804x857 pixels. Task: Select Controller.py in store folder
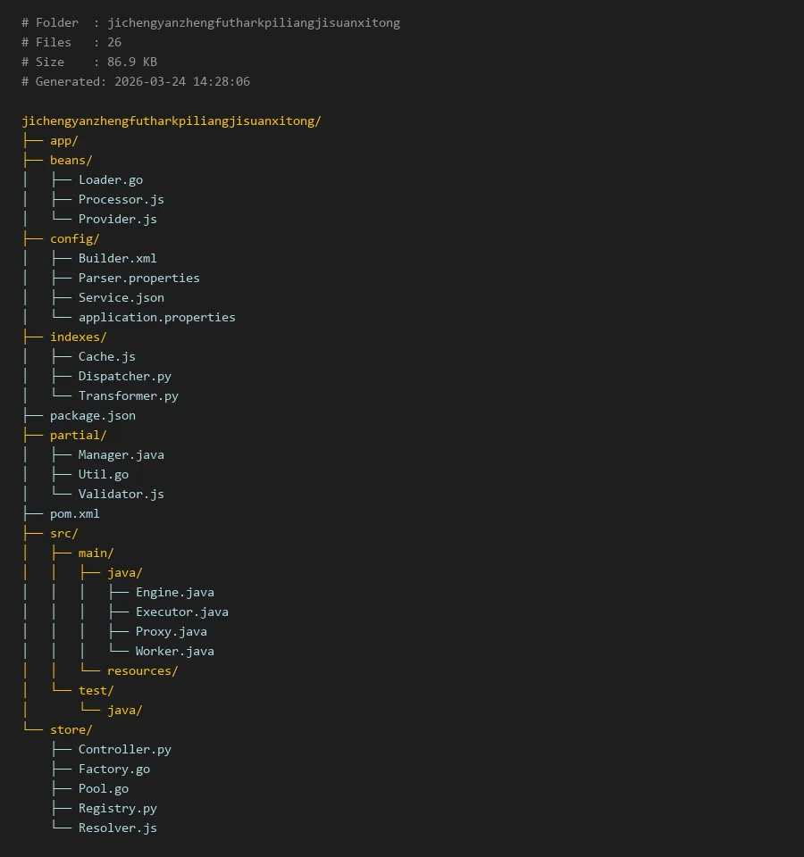pos(124,749)
